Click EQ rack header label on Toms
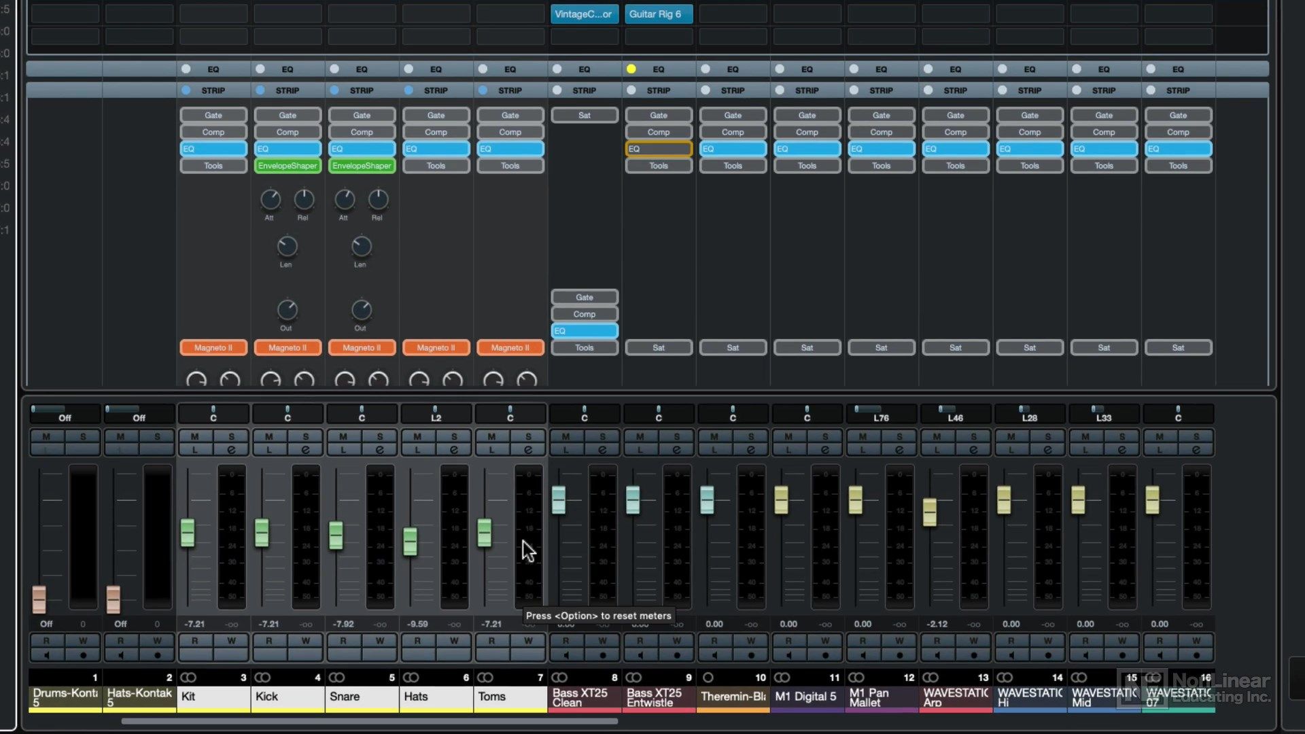 point(510,69)
